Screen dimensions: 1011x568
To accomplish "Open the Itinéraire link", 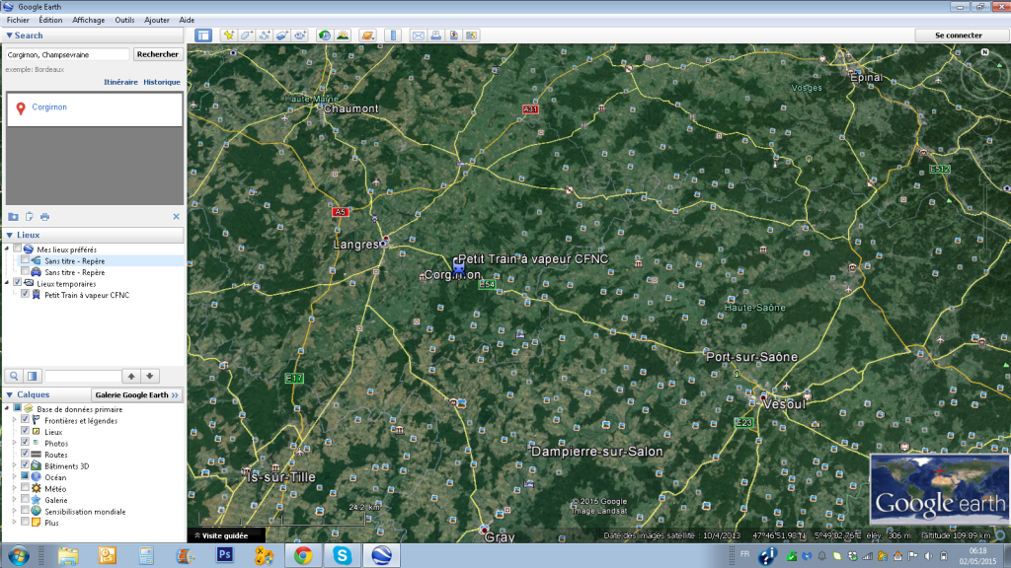I will 120,82.
